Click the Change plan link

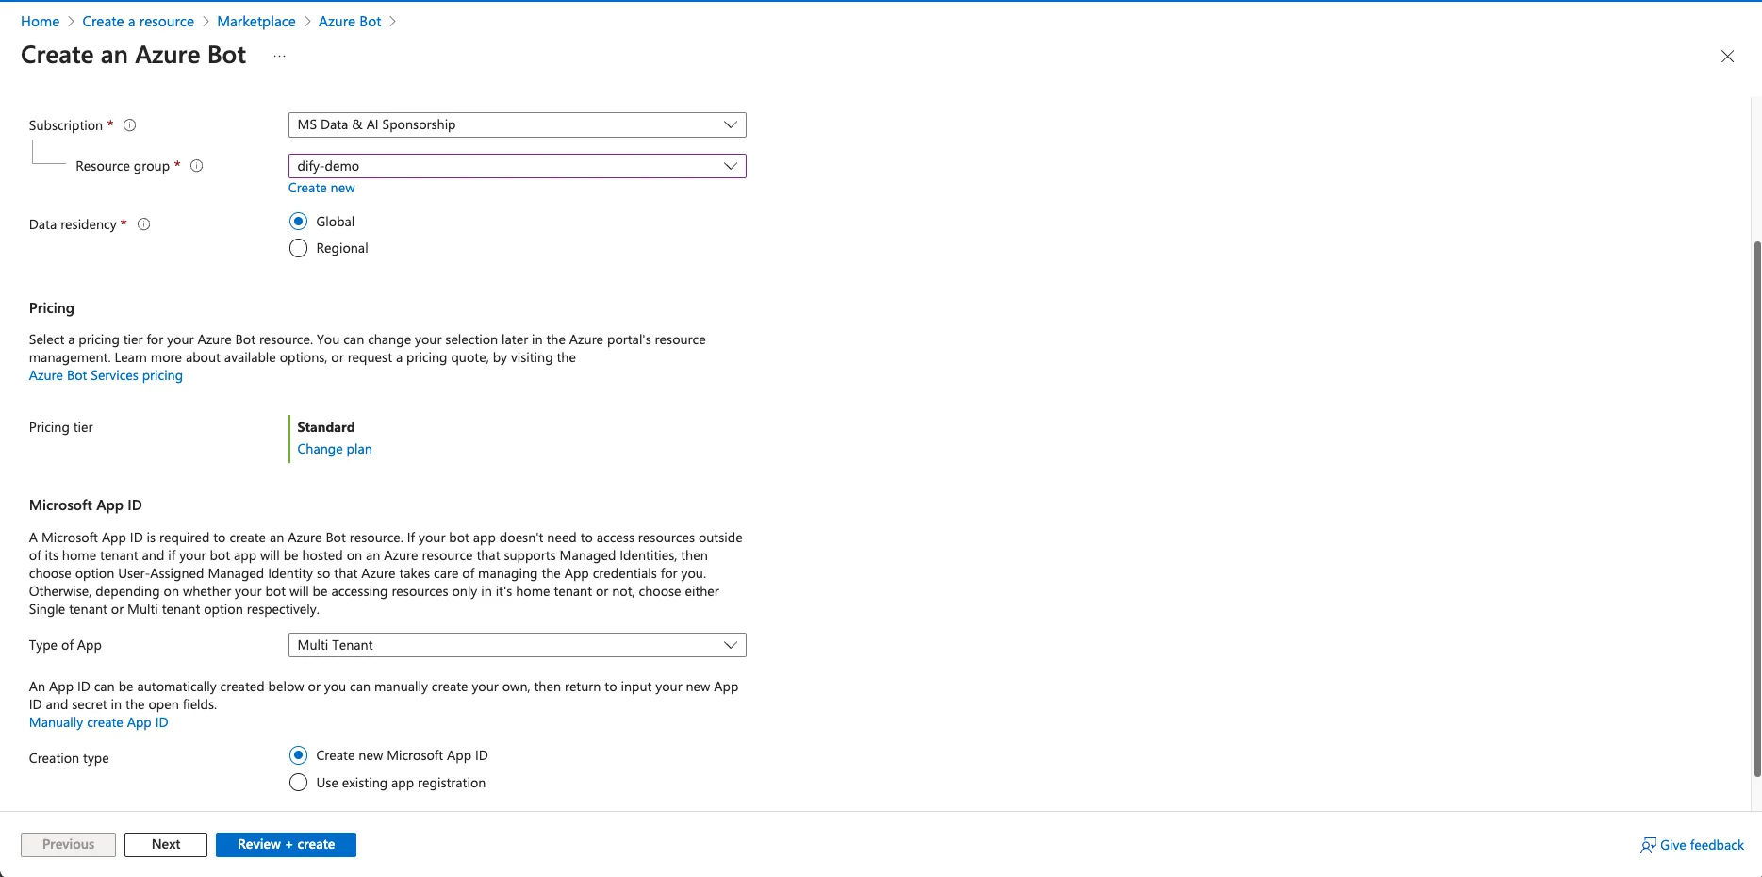[335, 449]
